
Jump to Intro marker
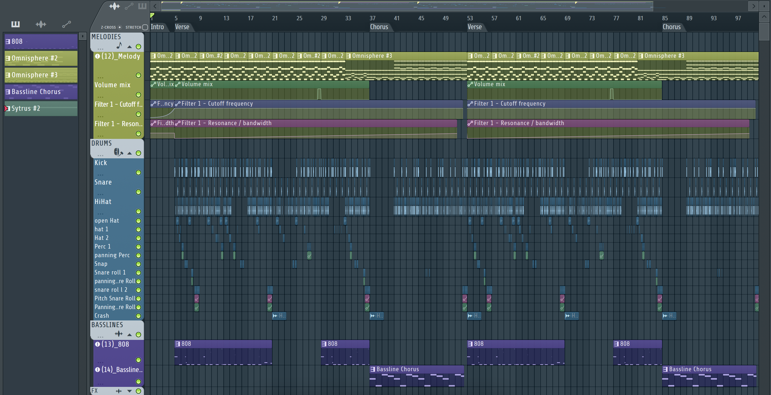click(157, 27)
